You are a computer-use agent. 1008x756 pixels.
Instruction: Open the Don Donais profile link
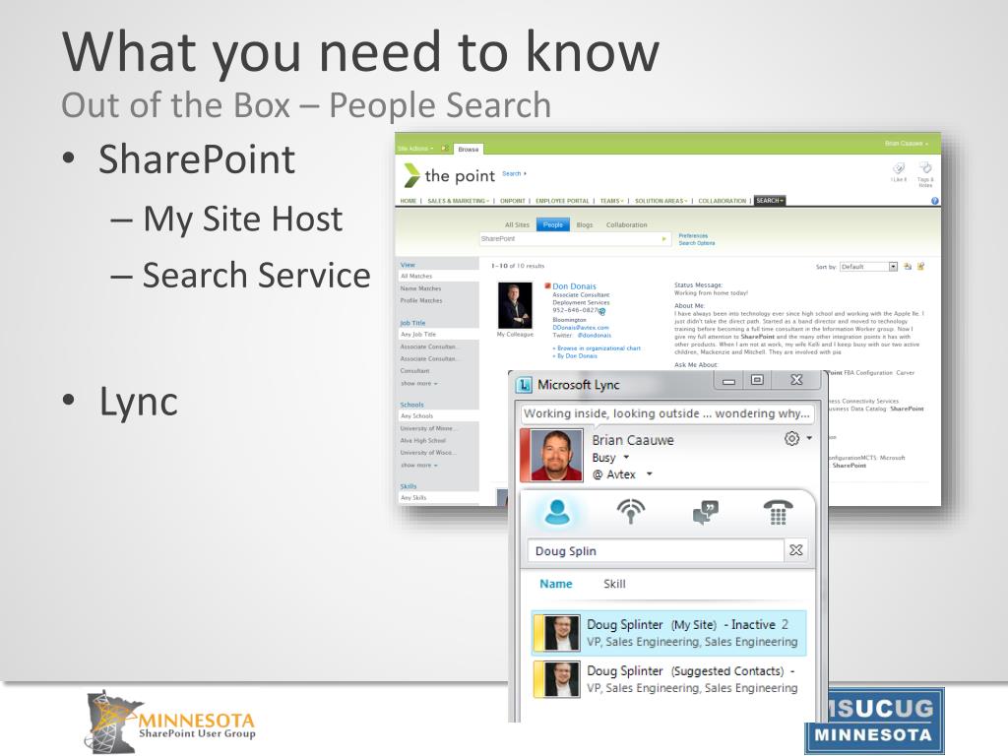pyautogui.click(x=574, y=286)
